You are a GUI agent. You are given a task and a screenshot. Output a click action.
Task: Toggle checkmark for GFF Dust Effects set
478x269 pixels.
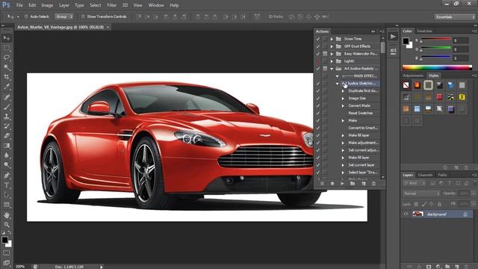click(318, 46)
